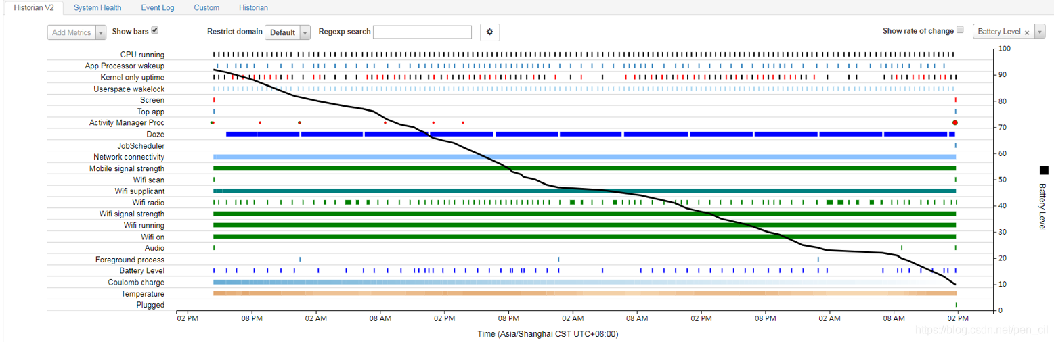Click the Mobile signal strength label
Image resolution: width=1054 pixels, height=342 pixels.
click(x=127, y=169)
